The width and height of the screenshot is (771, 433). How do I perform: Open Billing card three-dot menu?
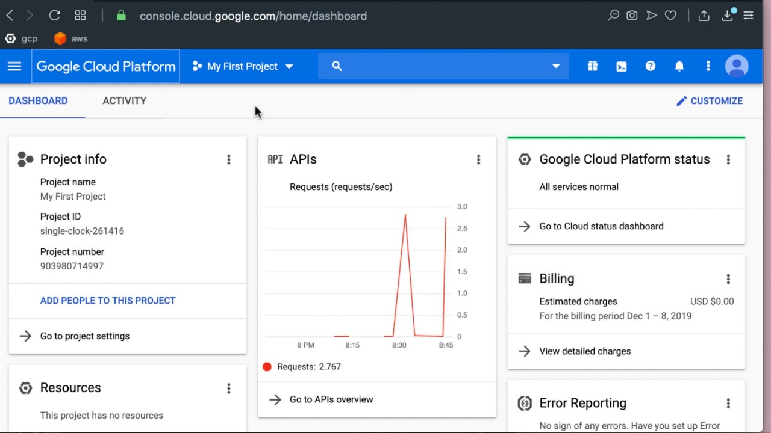coord(728,279)
